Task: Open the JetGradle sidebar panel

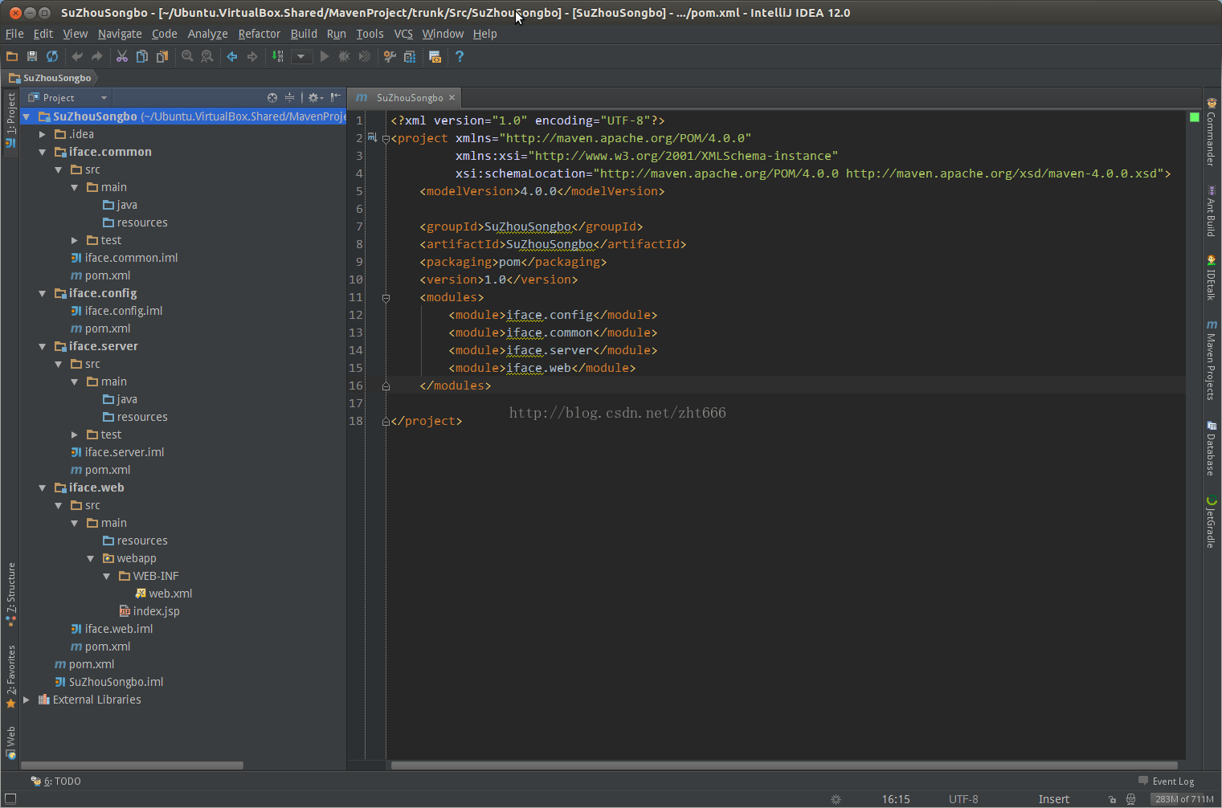Action: pyautogui.click(x=1212, y=523)
